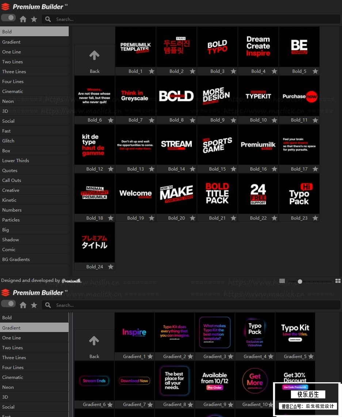Select the Lower Thirds category
The image size is (342, 417).
tap(34, 160)
